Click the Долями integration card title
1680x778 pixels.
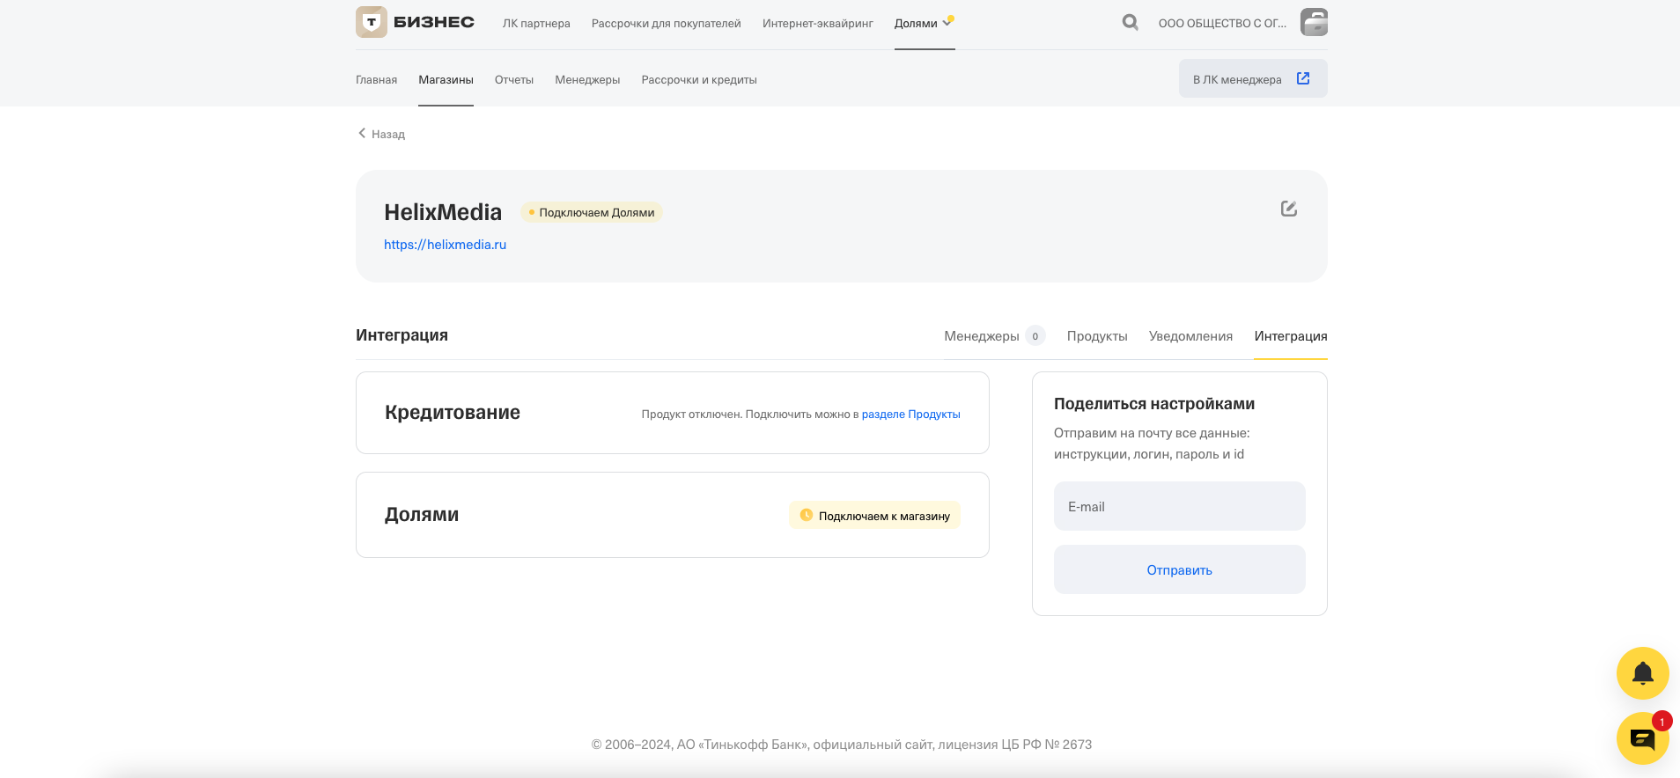[422, 515]
